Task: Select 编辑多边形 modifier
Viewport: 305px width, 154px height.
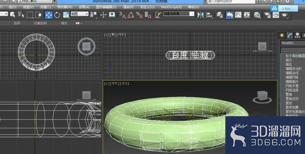Action: click(x=294, y=68)
